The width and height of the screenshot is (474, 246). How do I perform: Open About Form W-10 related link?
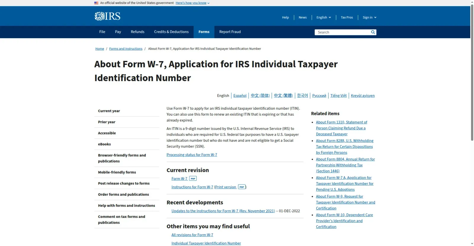click(344, 221)
